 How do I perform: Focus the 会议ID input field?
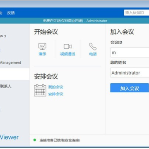tap(130, 53)
